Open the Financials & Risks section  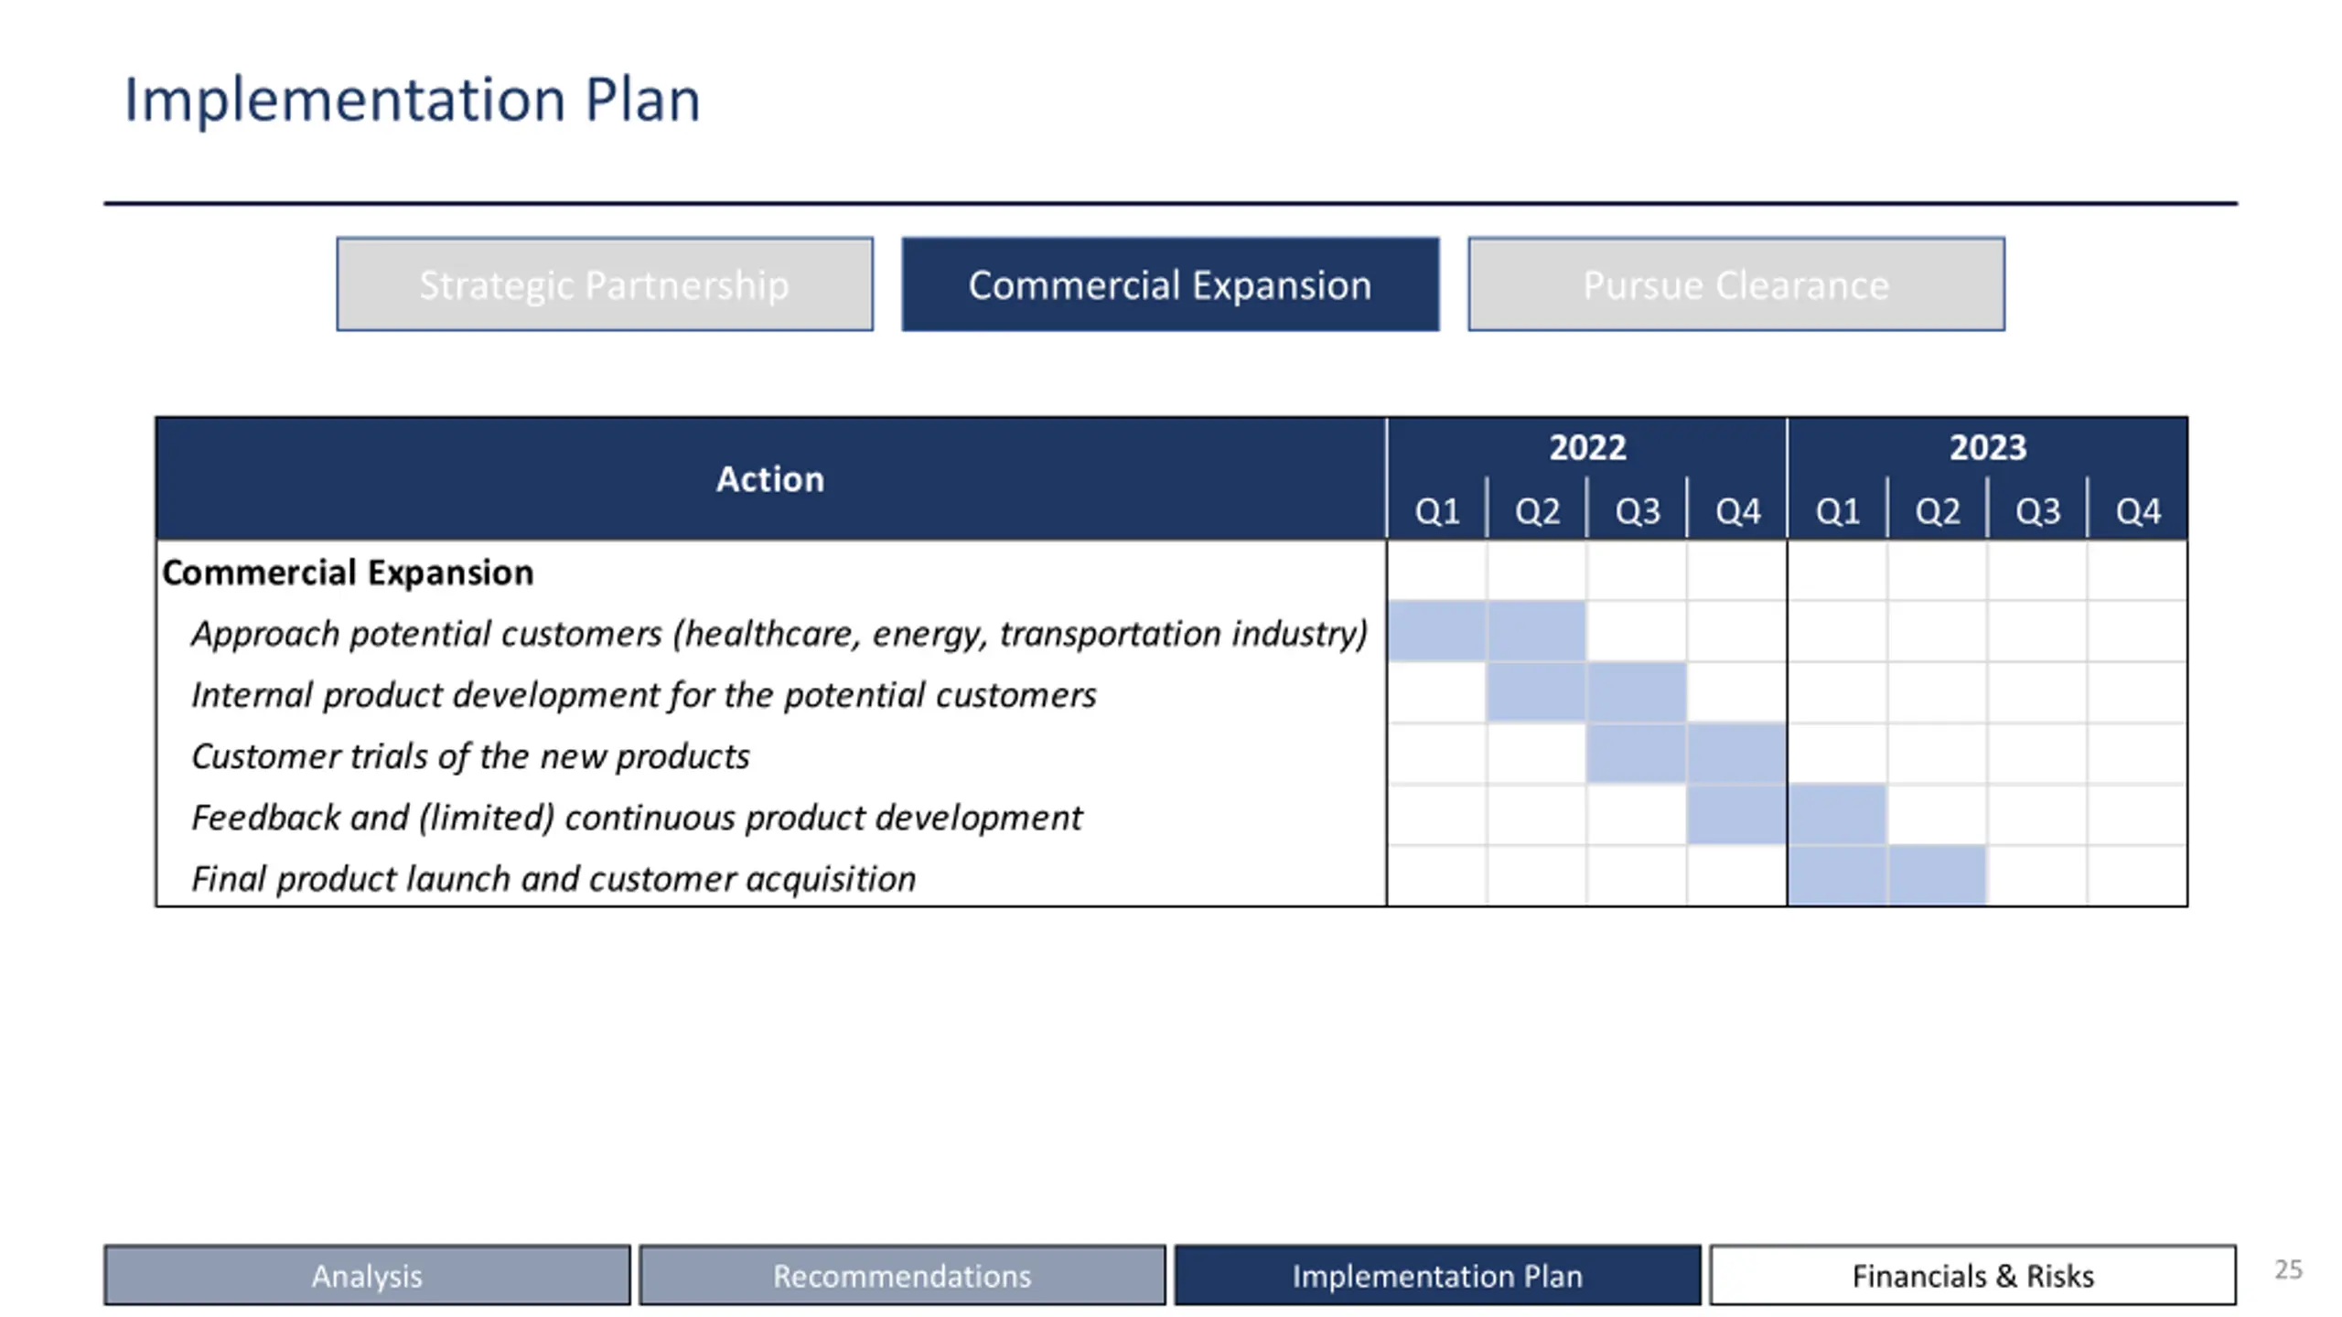pos(1972,1275)
